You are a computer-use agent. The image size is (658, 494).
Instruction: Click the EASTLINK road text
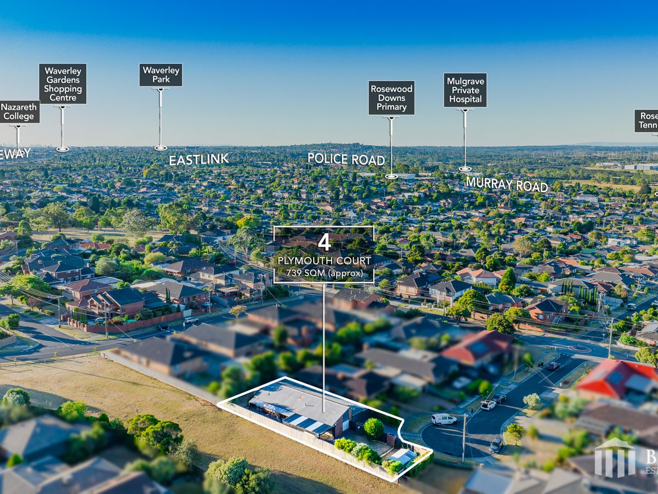pos(198,160)
